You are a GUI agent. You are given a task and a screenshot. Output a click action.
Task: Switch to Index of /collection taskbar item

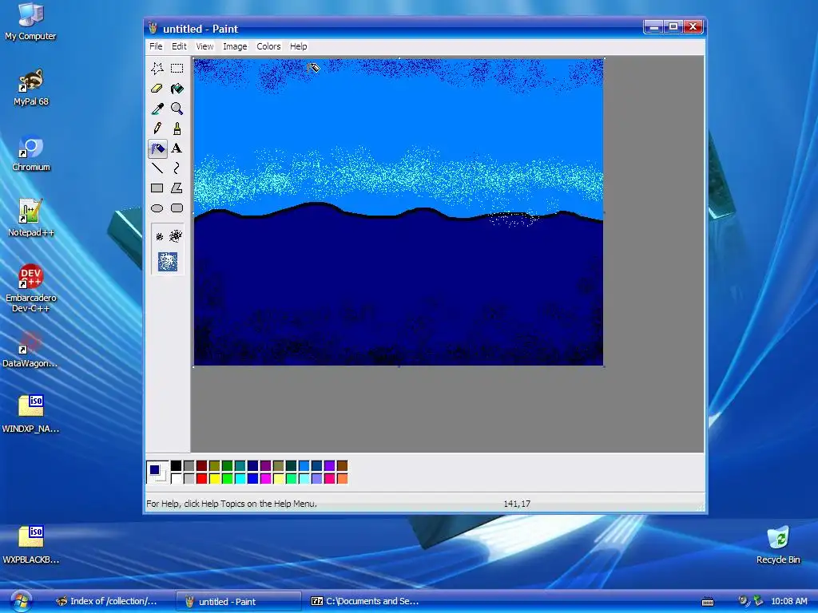coord(108,601)
